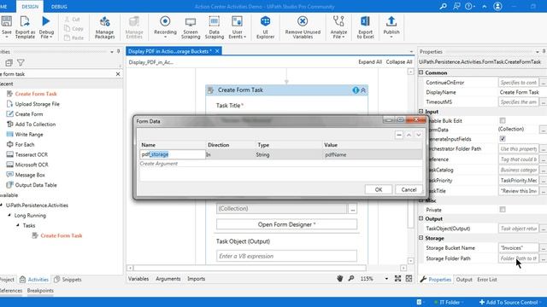Image resolution: width=547 pixels, height=307 pixels.
Task: Collapse the Tasks tree node
Action: click(x=18, y=225)
